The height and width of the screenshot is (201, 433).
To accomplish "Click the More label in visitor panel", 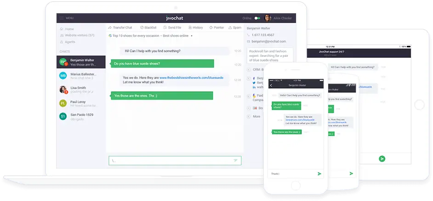I will pos(256,117).
